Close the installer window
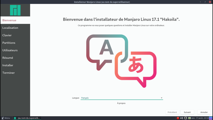 (x=210, y=2)
